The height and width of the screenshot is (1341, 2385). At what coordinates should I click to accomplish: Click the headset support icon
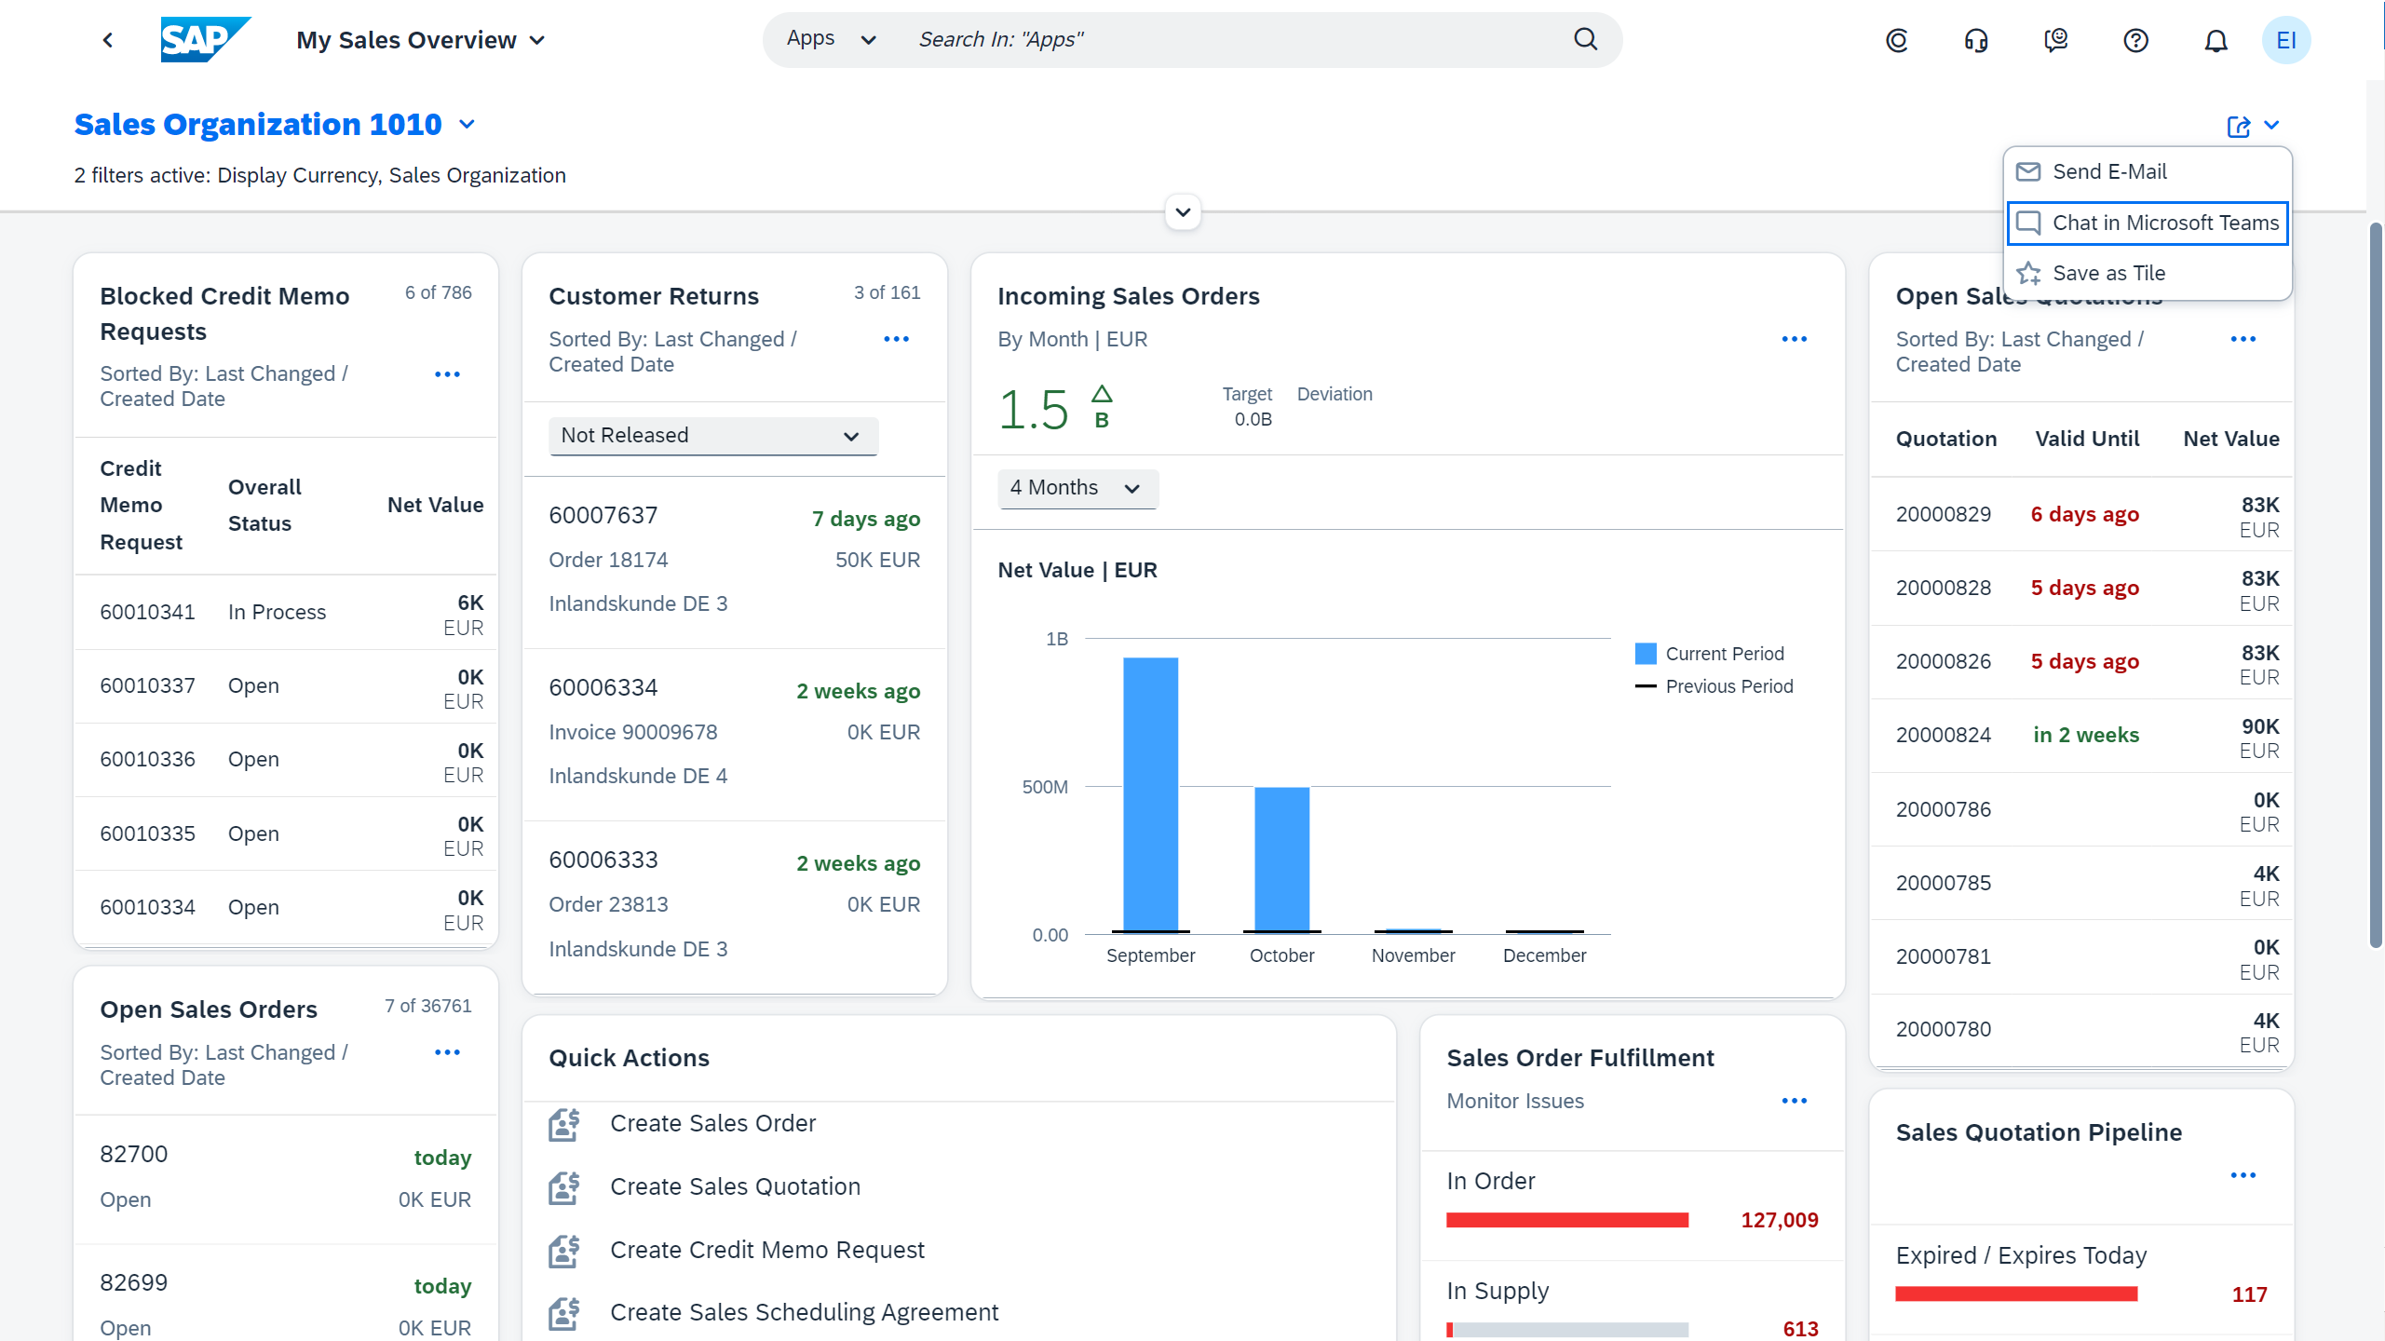pos(1976,40)
